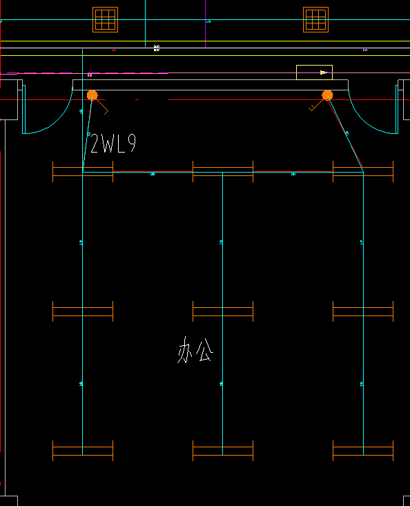Select the right orange grid ceiling lamp symbol

(x=316, y=20)
